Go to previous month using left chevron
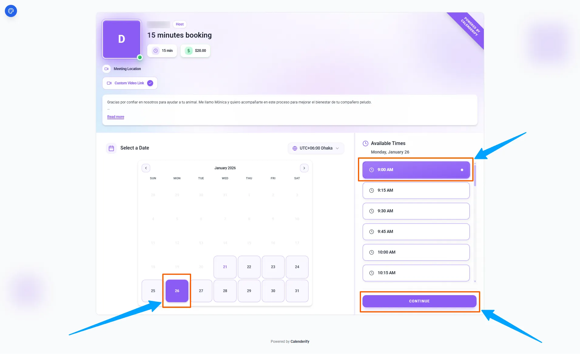 coord(146,168)
